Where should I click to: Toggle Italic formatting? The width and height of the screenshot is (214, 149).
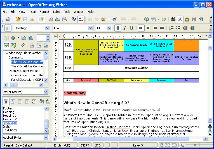point(124,28)
